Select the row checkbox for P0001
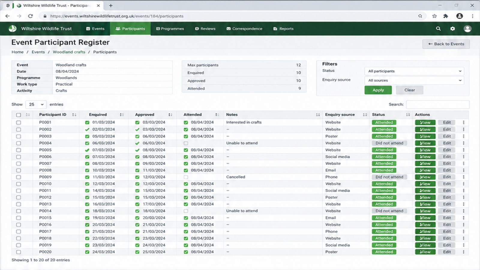Image resolution: width=480 pixels, height=270 pixels. pos(19,122)
